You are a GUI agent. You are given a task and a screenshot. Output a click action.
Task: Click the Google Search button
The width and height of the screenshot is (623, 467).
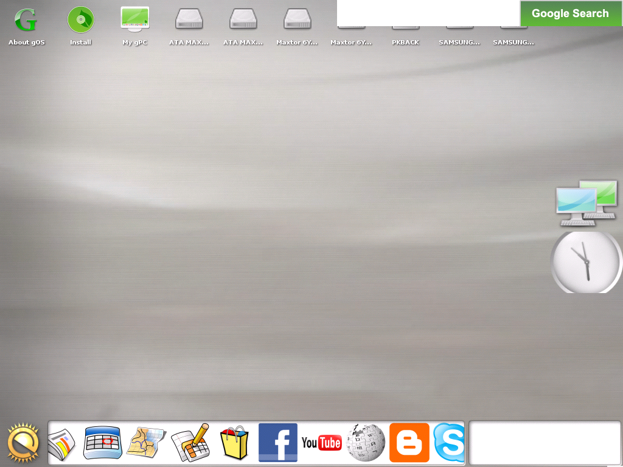570,13
